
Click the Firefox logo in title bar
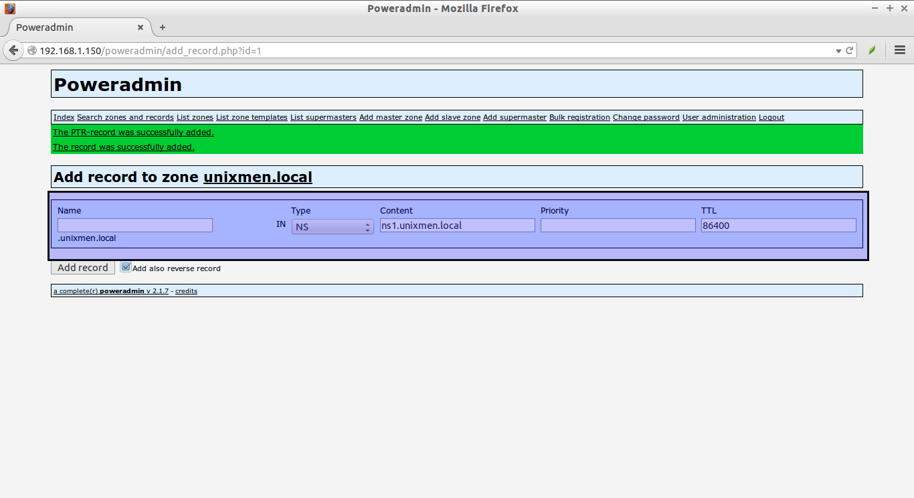[10, 9]
